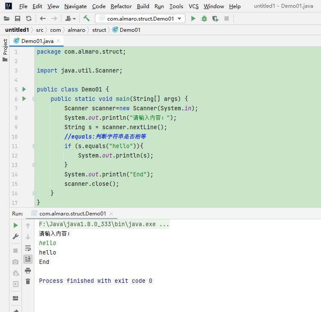Screen dimensions: 321x312
Task: Click the //equals comment on line 10
Action: click(105, 136)
